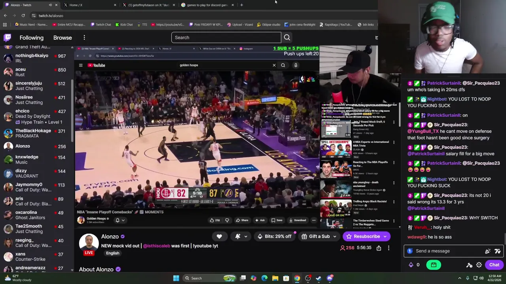Focus the Twitch Search field
This screenshot has height=284, width=506.
tap(226, 37)
